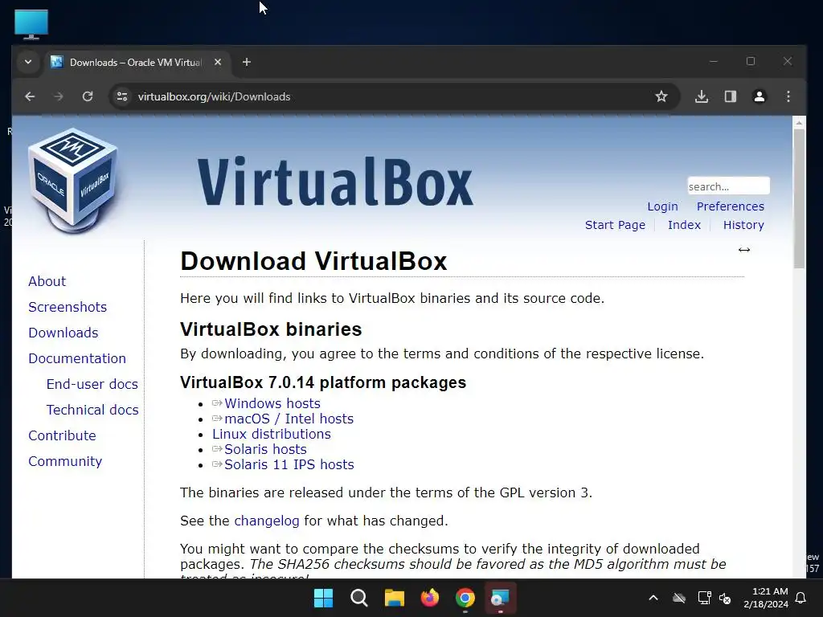Screen dimensions: 823x617
Task: Click the page vertical scrollbar thumb
Action: pos(799,198)
